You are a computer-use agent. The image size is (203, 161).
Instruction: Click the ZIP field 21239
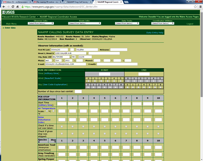tap(85, 57)
